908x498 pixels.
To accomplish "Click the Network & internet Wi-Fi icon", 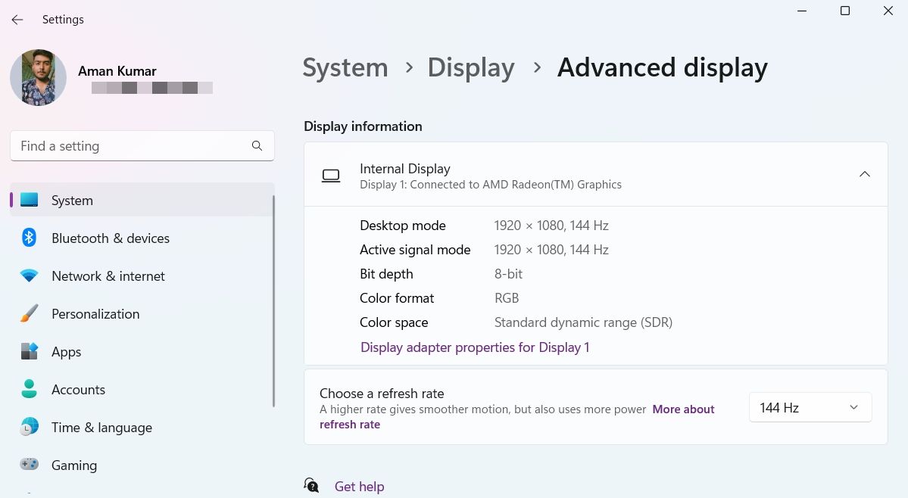I will pyautogui.click(x=29, y=276).
